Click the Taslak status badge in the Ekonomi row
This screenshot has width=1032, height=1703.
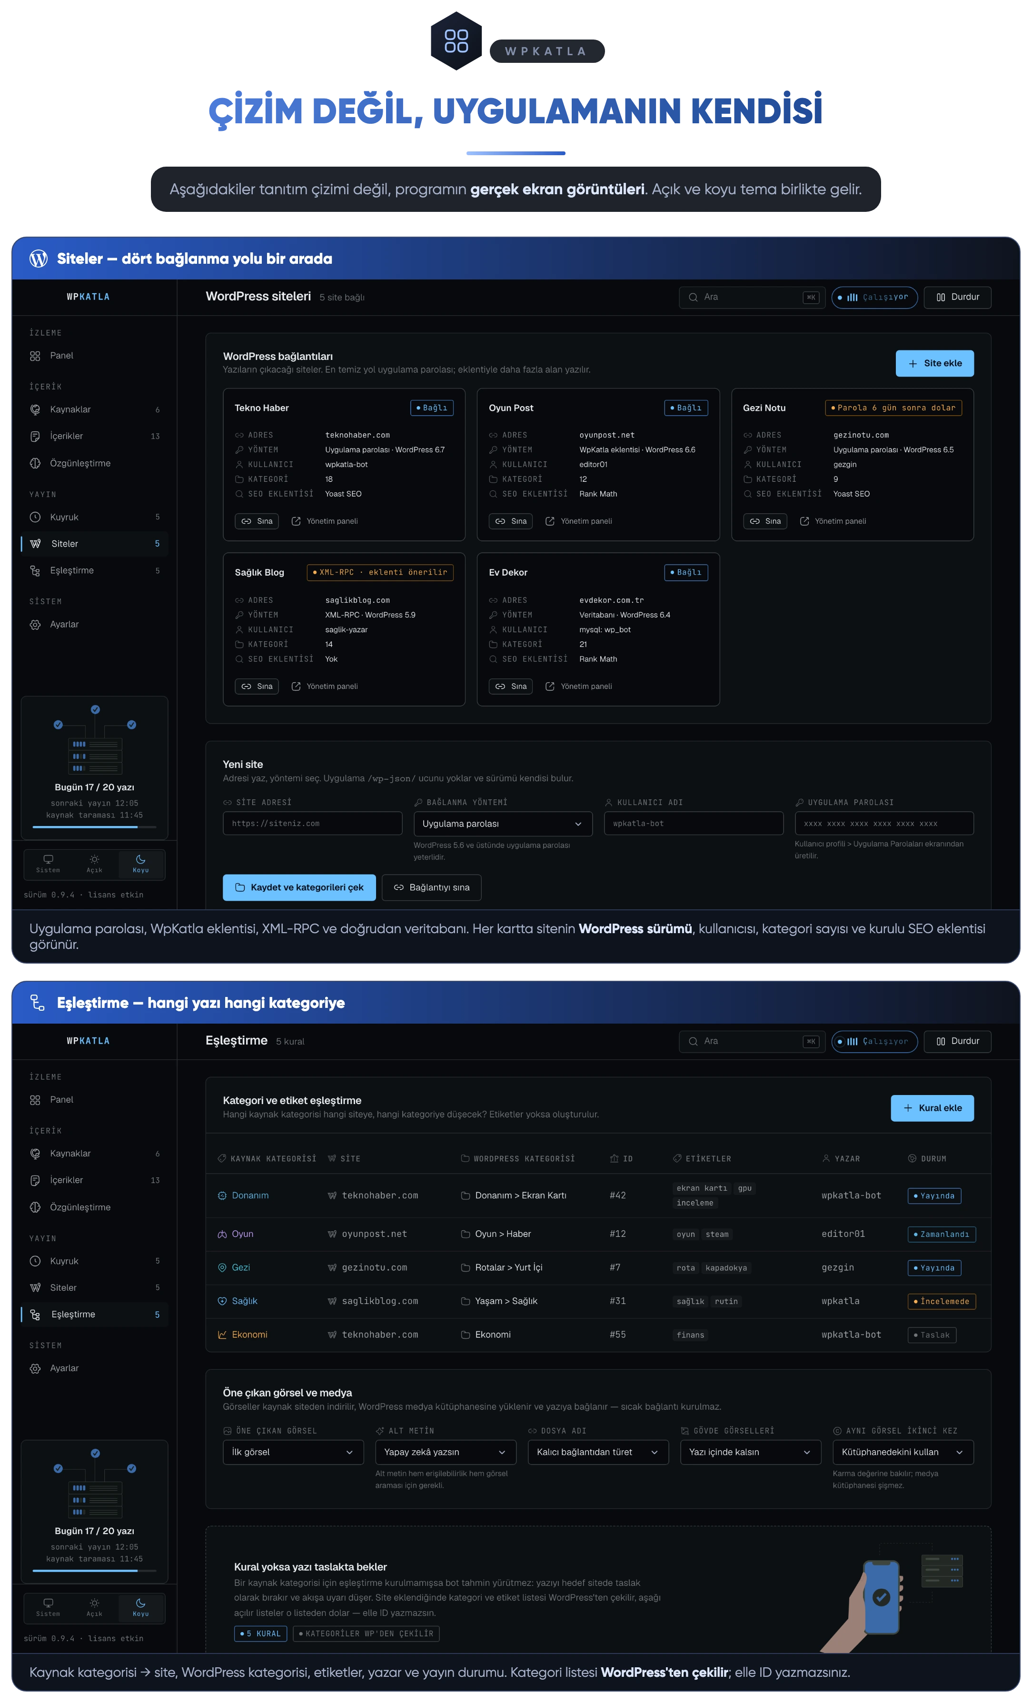932,1335
